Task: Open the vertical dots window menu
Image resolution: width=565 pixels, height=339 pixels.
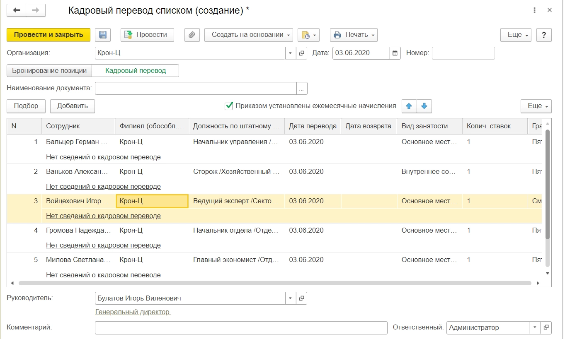Action: (x=535, y=10)
